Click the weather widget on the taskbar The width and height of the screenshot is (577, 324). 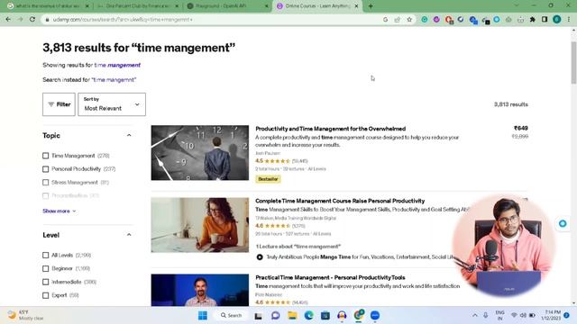point(26,315)
